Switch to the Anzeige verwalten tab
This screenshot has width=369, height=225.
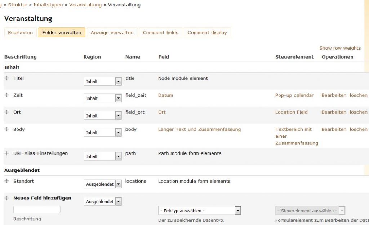(x=112, y=33)
